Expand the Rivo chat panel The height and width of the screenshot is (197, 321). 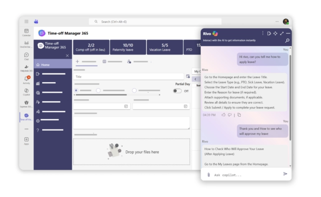point(282,34)
